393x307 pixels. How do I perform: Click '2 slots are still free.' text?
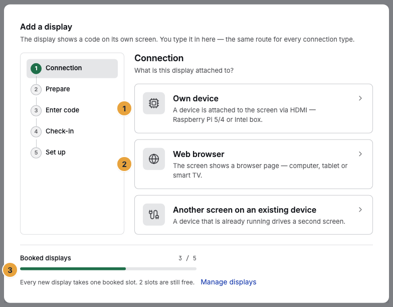[x=166, y=282]
